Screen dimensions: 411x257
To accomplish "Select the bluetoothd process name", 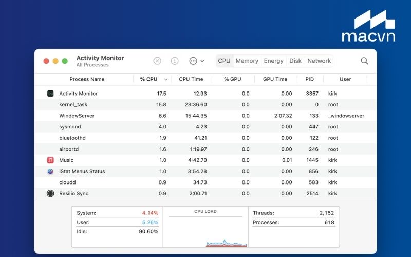I will [72, 138].
